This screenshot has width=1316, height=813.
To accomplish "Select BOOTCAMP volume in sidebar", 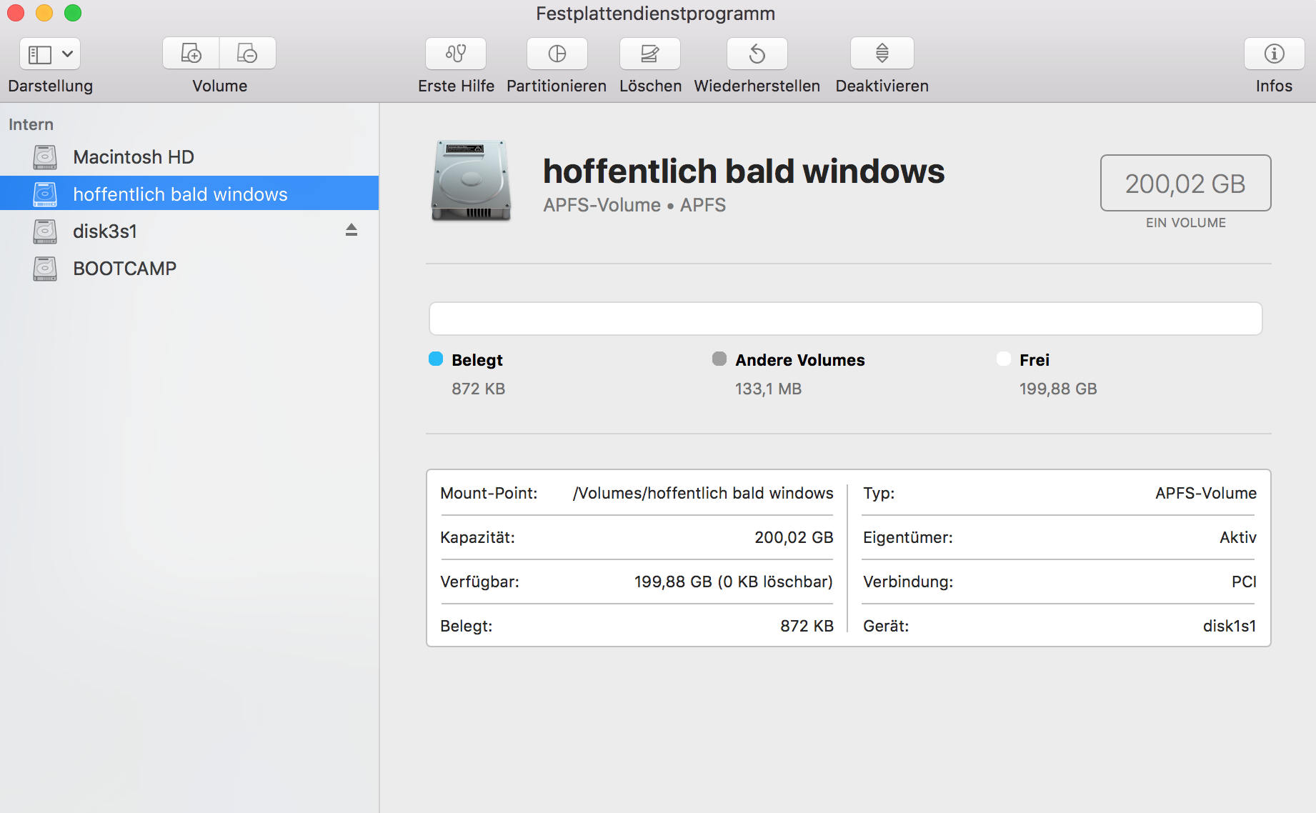I will click(x=189, y=269).
